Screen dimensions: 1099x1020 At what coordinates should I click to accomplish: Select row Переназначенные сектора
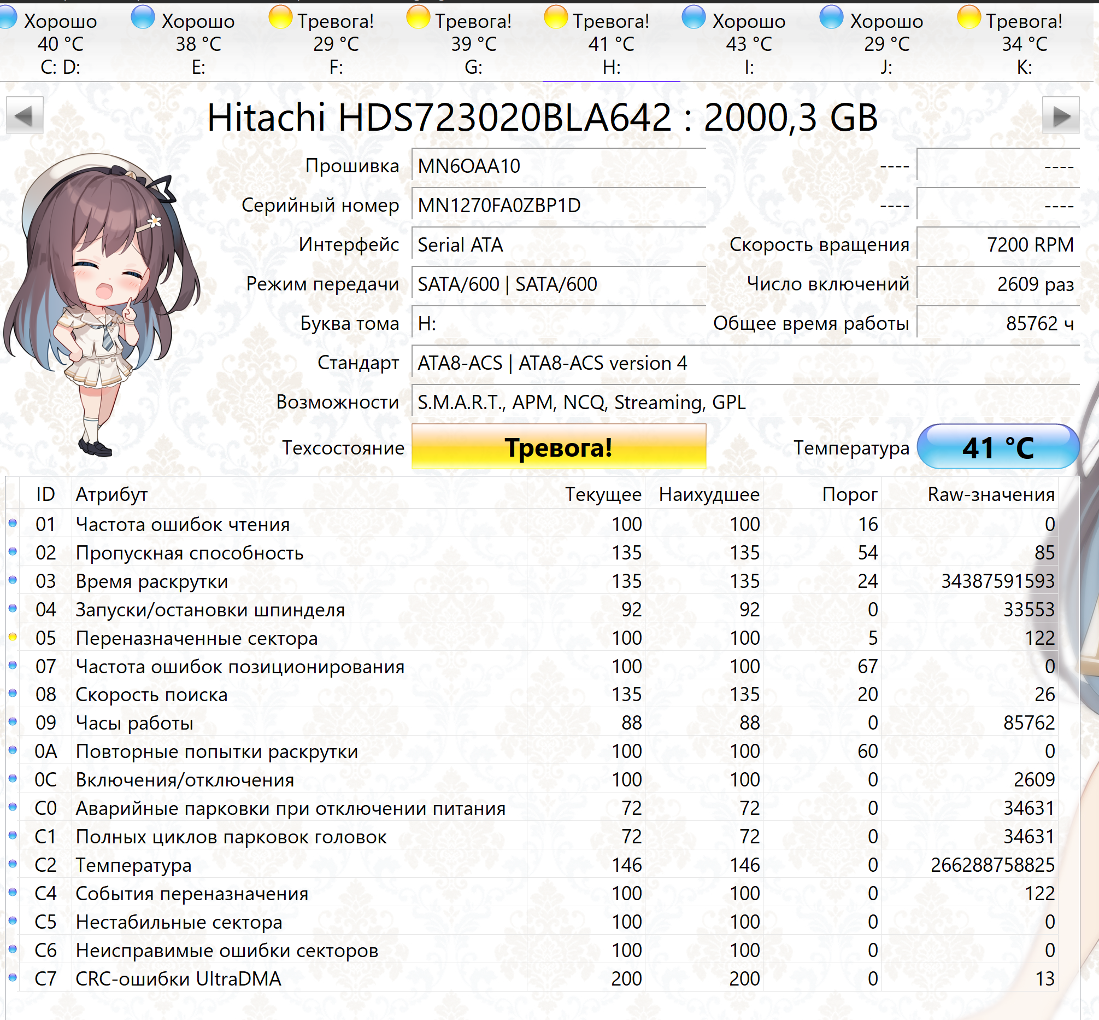tap(532, 637)
